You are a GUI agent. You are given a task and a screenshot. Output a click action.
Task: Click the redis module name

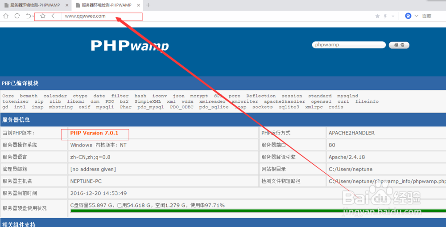coord(336,107)
